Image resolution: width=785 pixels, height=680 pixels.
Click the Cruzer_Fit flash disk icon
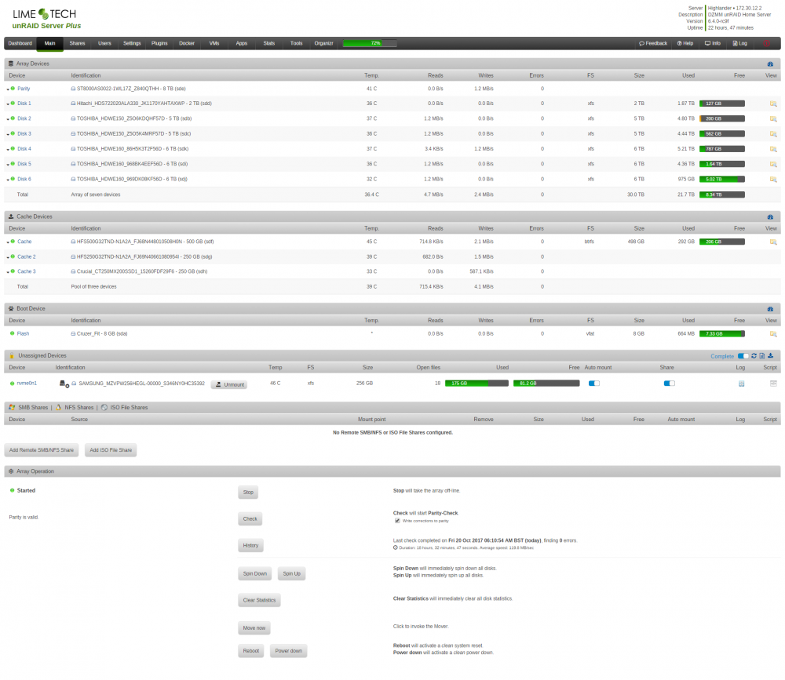tap(73, 334)
